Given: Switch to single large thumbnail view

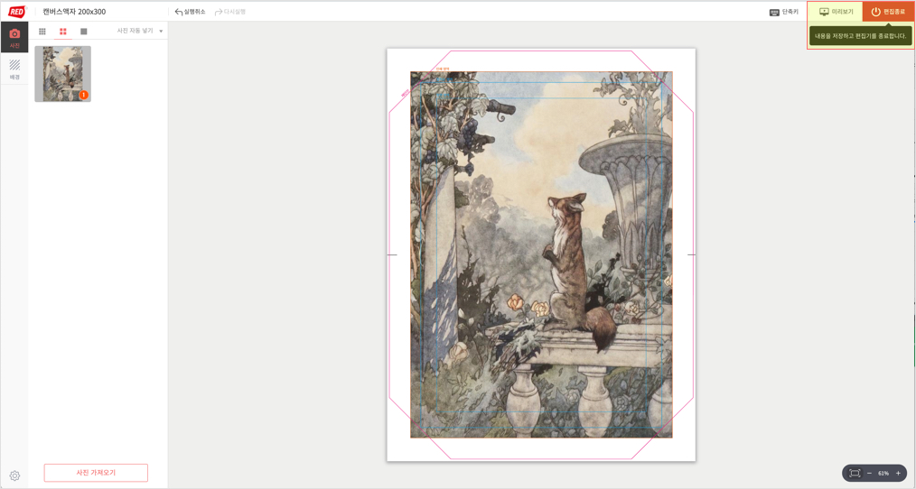Looking at the screenshot, I should click(x=83, y=32).
